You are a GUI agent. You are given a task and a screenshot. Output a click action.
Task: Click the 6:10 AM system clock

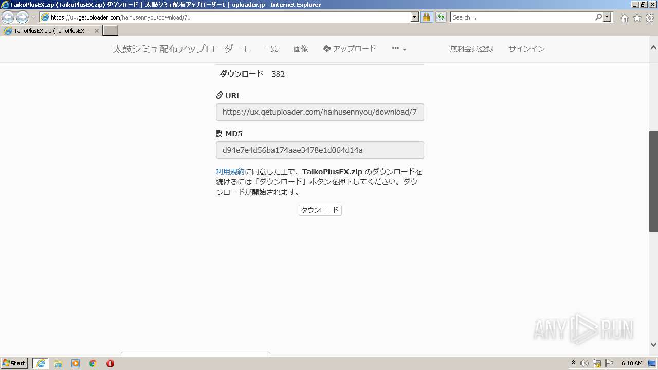click(632, 363)
